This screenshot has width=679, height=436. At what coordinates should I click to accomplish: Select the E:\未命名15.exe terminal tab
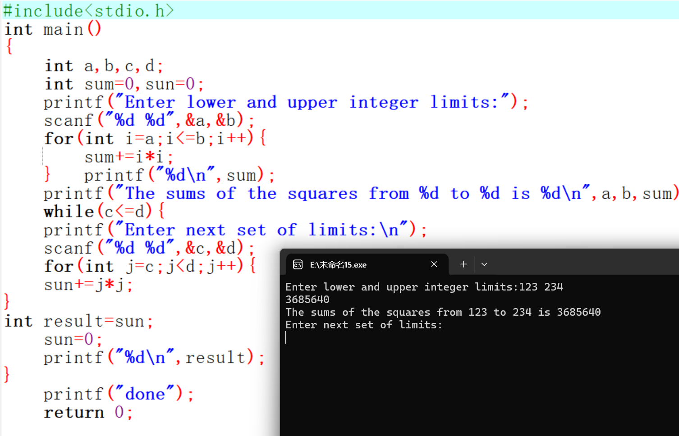point(367,264)
